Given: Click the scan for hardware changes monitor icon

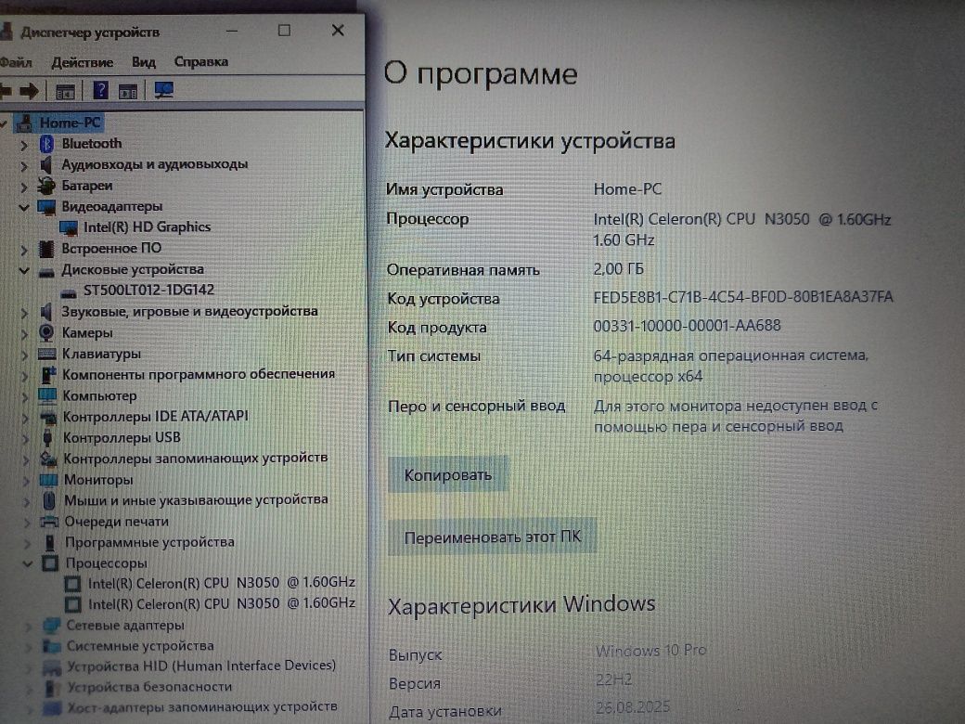Looking at the screenshot, I should [x=163, y=91].
